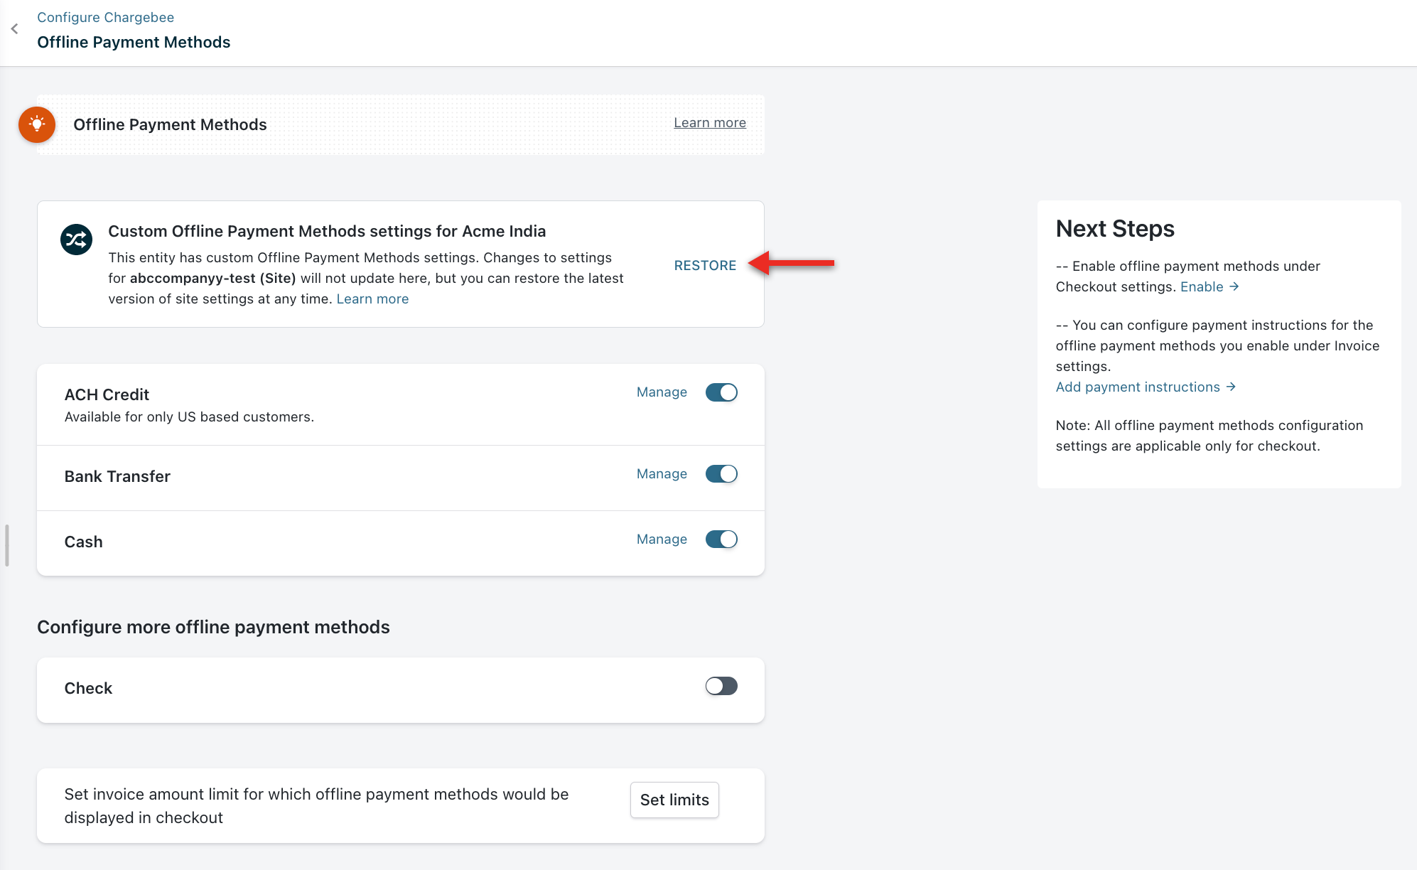Open Manage for Cash
The image size is (1417, 870).
662,539
